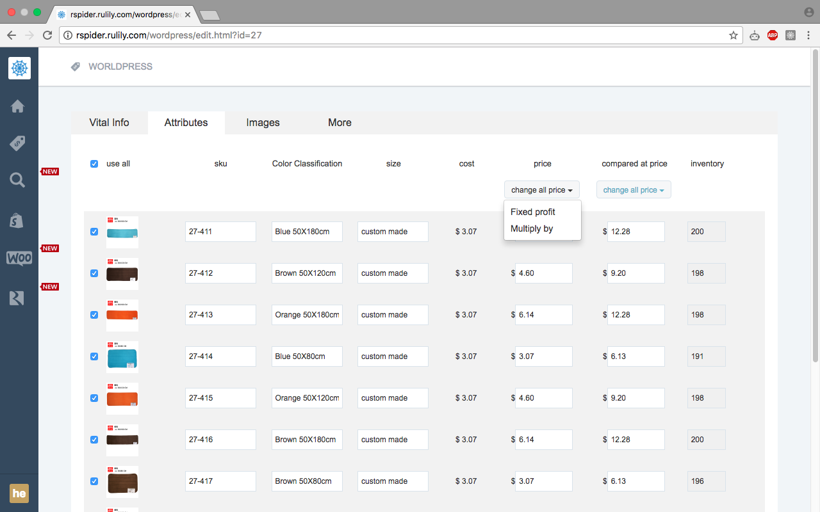The width and height of the screenshot is (820, 512).
Task: Click the robot extension icon
Action: pyautogui.click(x=754, y=35)
